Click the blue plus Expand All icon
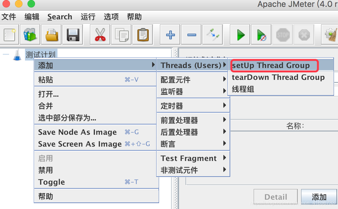This screenshot has width=338, height=209. tap(170, 35)
